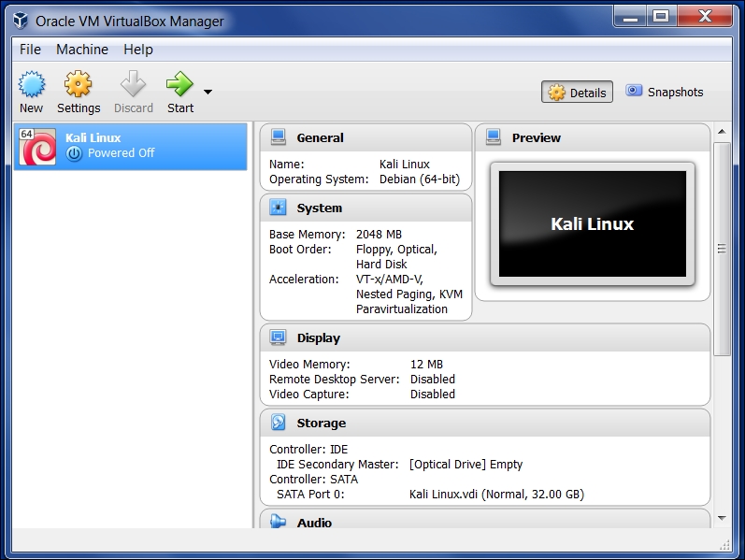This screenshot has width=745, height=560.
Task: Click the Preview section icon
Action: (x=493, y=137)
